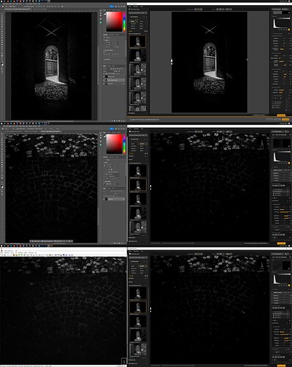
Task: Click the foreground/background color icon in the topmost Photoshop toolbar
Action: coord(2,64)
